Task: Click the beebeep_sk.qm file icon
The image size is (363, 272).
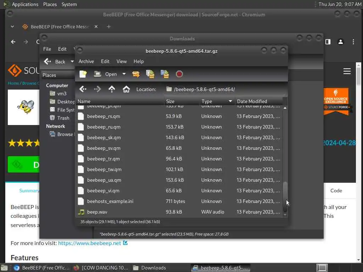Action: 81,138
